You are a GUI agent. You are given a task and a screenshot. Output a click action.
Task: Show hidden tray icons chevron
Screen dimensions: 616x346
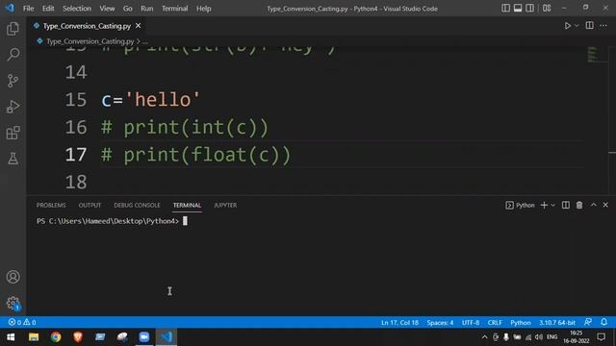tap(484, 337)
